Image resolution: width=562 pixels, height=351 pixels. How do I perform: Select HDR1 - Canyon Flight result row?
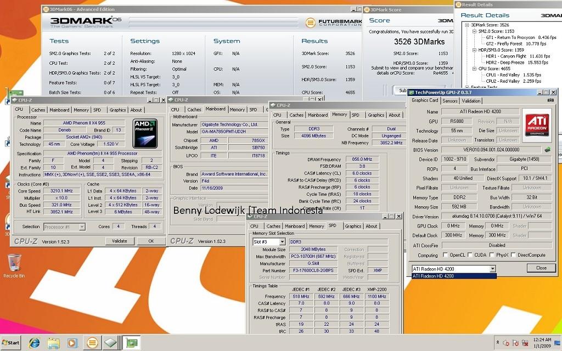(518, 56)
